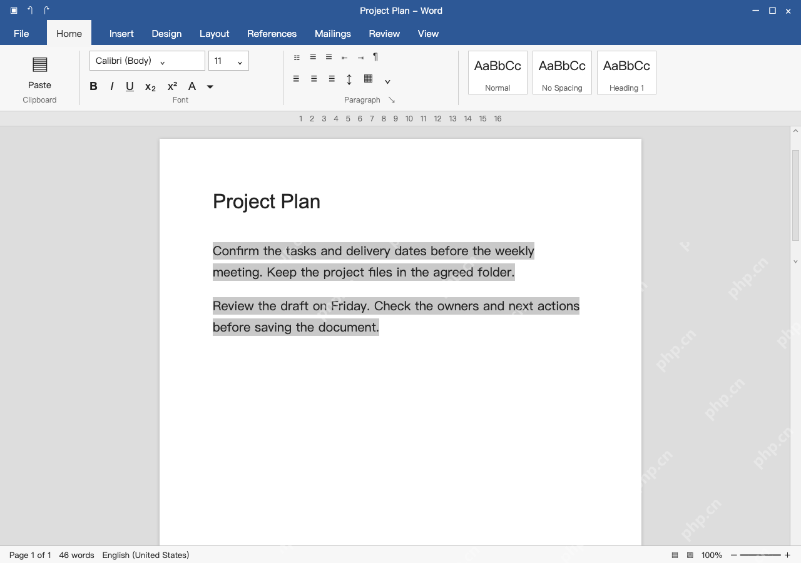This screenshot has height=563, width=801.
Task: Select the Home ribbon tab
Action: pyautogui.click(x=69, y=34)
